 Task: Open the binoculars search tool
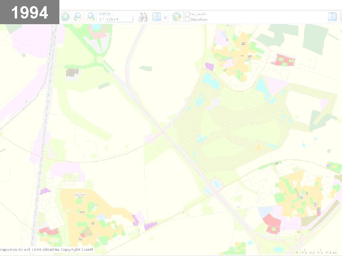pyautogui.click(x=142, y=17)
